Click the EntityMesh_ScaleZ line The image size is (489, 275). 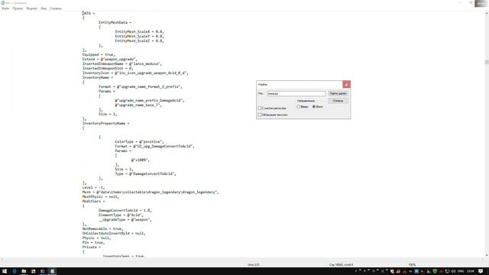point(139,40)
